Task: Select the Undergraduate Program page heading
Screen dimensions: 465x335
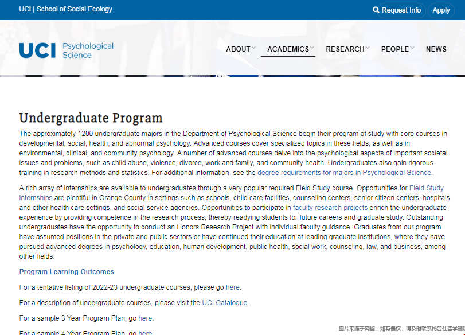Action: point(91,118)
